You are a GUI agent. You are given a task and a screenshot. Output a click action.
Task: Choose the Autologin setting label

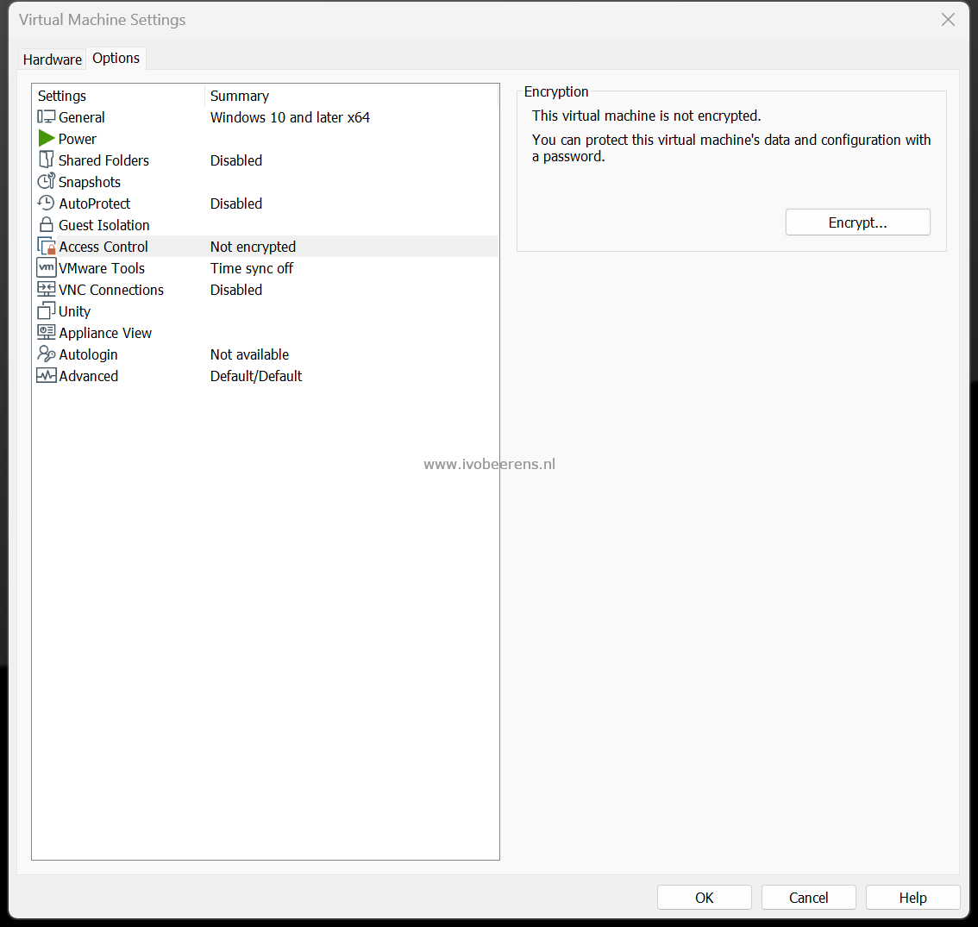[88, 354]
